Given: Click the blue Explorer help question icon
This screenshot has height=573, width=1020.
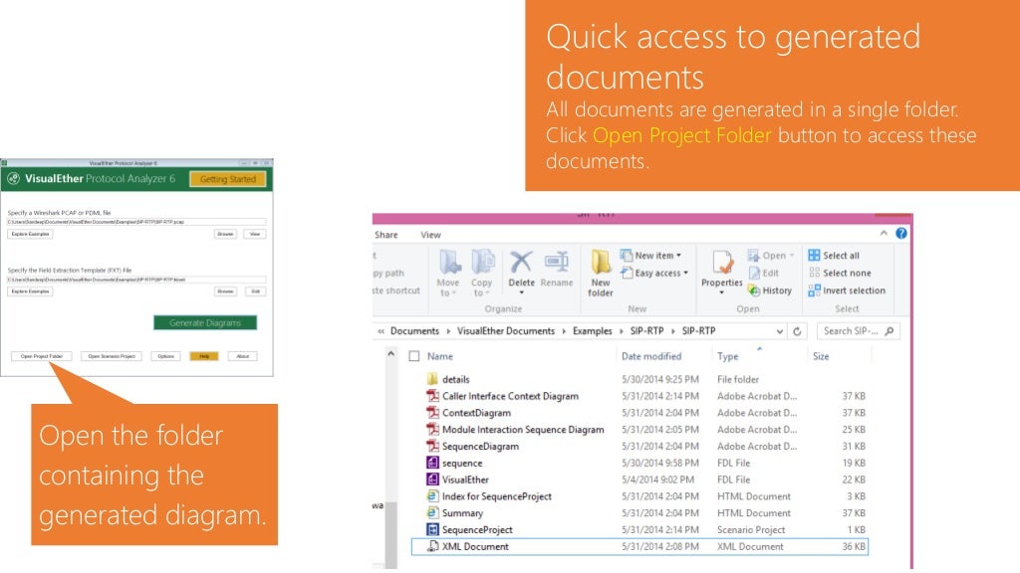Looking at the screenshot, I should click(900, 233).
